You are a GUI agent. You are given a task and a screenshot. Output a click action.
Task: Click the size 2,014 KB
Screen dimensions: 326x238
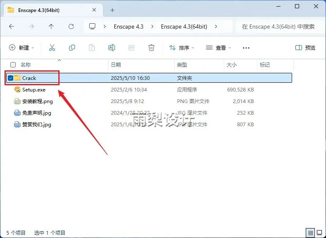pos(243,101)
